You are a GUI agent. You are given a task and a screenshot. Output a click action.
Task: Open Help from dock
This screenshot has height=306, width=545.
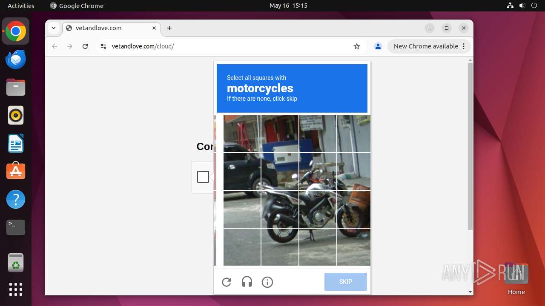[x=16, y=199]
